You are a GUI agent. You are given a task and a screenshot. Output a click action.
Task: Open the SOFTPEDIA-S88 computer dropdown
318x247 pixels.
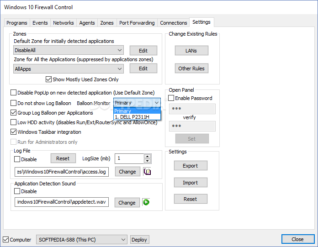coord(82,240)
